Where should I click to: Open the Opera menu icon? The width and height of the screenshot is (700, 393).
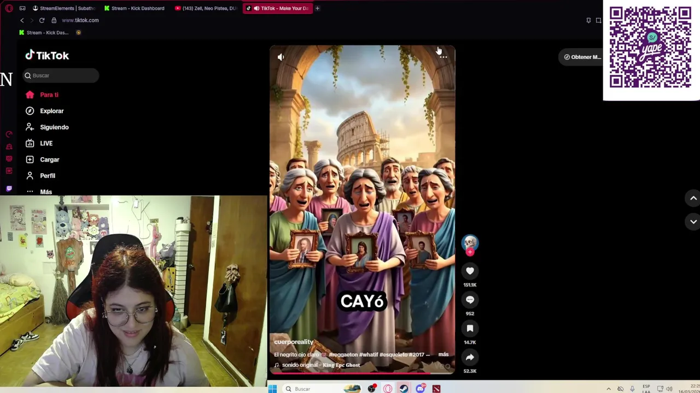coord(9,8)
